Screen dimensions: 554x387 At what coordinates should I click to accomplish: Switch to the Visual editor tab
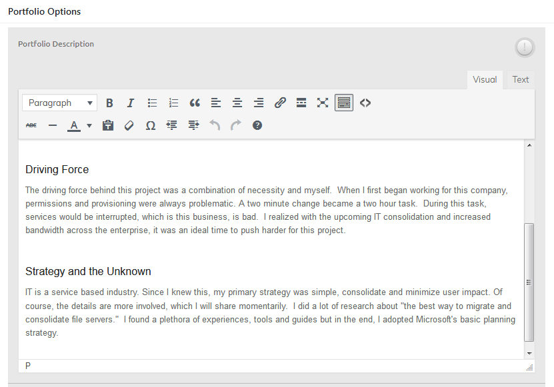[485, 79]
